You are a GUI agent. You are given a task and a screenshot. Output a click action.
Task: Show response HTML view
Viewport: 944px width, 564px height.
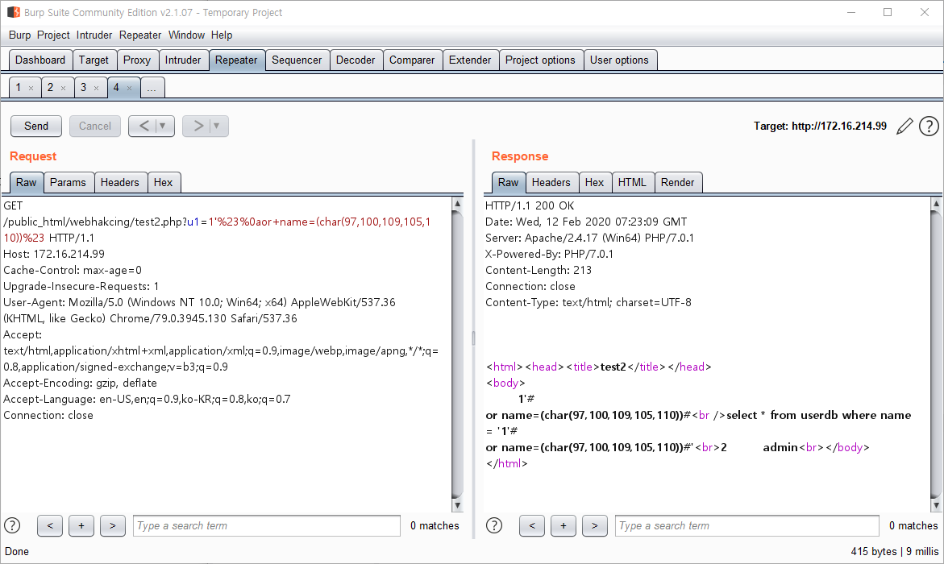(x=632, y=182)
